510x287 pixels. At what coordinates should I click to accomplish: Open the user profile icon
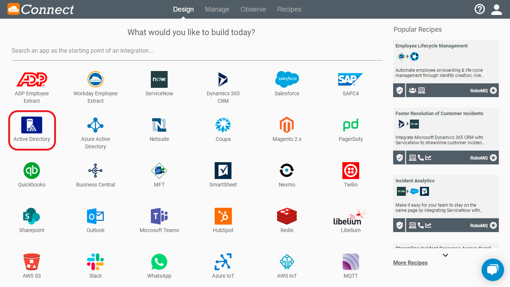(497, 9)
